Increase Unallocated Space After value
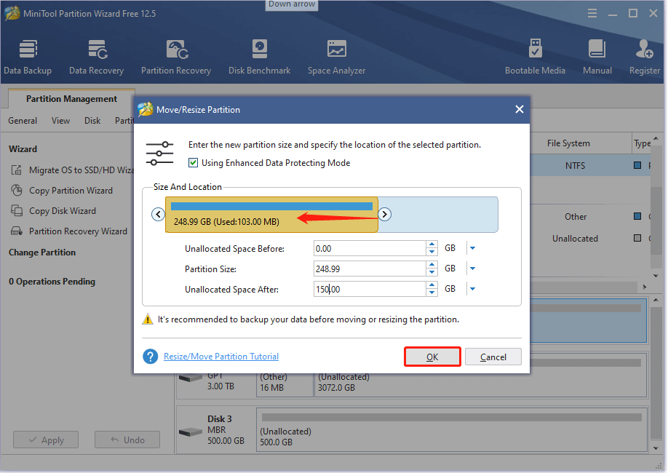Image resolution: width=668 pixels, height=473 pixels. click(x=432, y=285)
